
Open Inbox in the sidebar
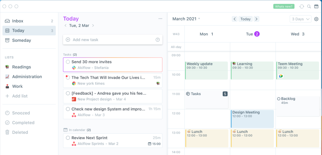click(18, 21)
